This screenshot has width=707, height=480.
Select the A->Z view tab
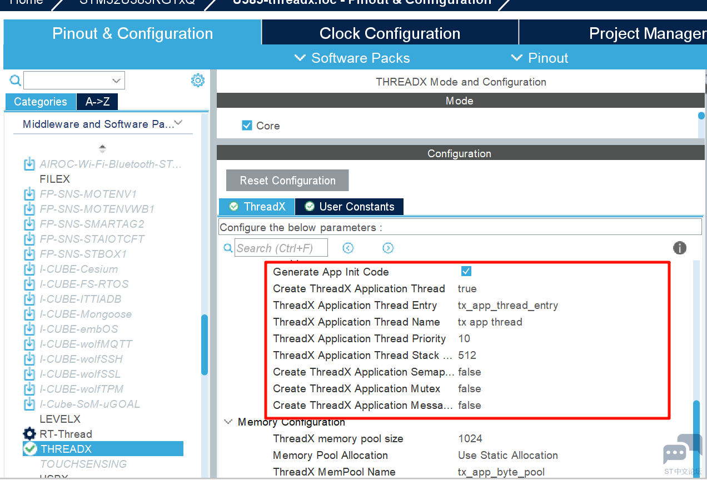pos(97,102)
